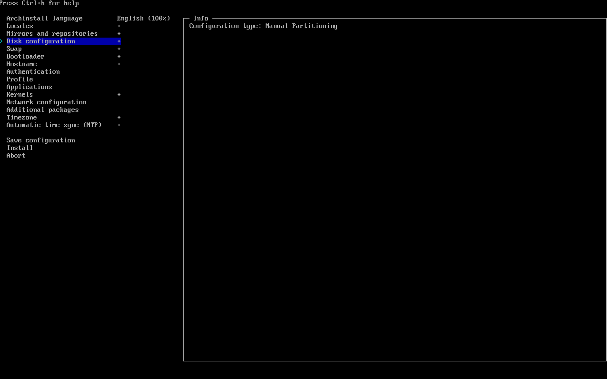This screenshot has width=607, height=379.
Task: Click the plus marker next to Bootloader
Action: pyautogui.click(x=119, y=56)
